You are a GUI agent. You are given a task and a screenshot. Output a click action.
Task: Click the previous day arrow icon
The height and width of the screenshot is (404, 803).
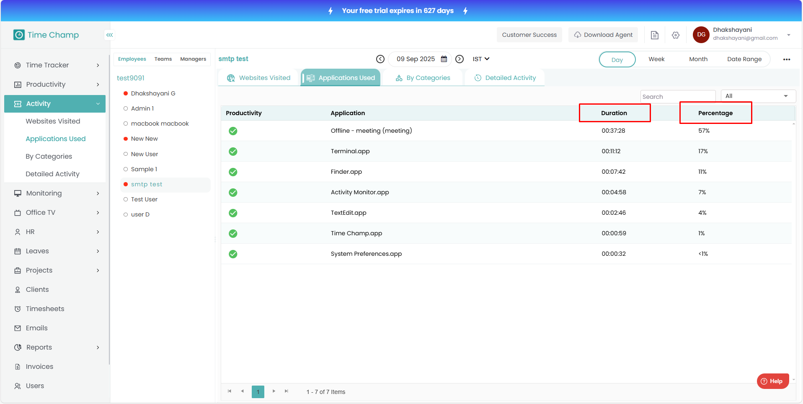click(380, 59)
